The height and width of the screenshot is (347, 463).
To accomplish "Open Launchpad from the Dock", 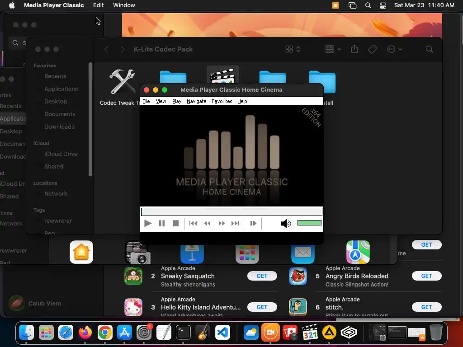I will tap(46, 333).
